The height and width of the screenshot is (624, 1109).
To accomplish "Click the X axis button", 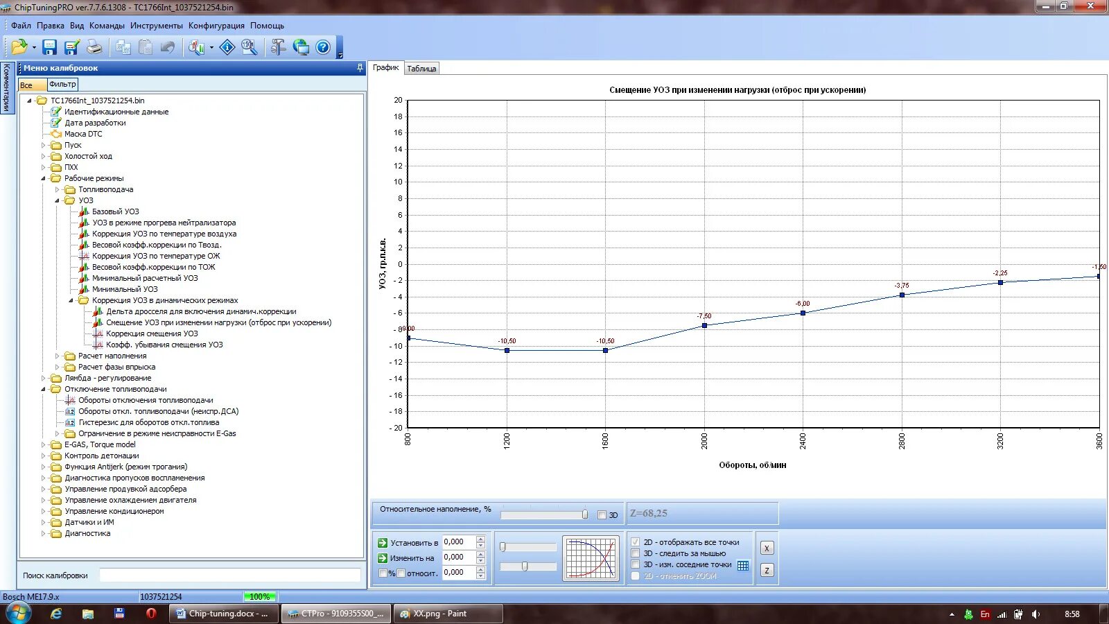I will click(767, 548).
